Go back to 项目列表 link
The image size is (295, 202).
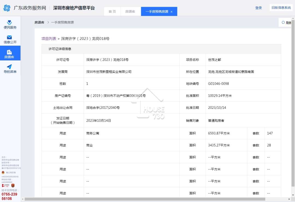[49, 39]
